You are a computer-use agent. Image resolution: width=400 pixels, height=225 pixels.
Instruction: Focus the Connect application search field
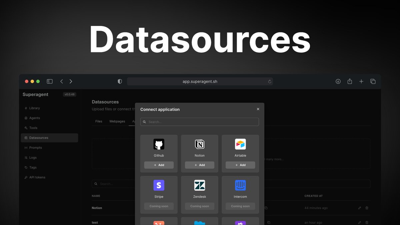pos(200,122)
